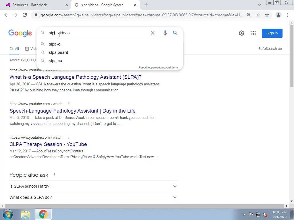The image size is (294, 220).
Task: Clear the search box with X
Action: [153, 33]
